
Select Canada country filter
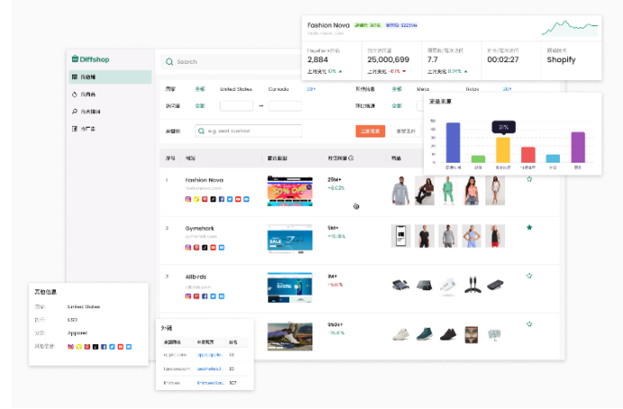278,89
